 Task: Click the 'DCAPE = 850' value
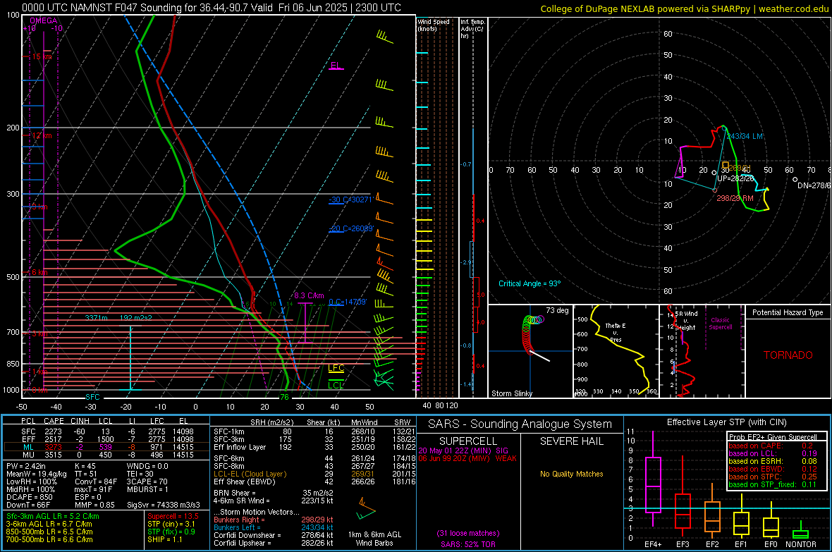(29, 497)
